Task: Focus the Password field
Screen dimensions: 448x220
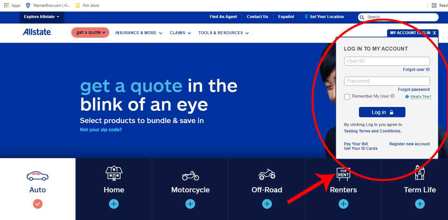Action: pyautogui.click(x=387, y=81)
